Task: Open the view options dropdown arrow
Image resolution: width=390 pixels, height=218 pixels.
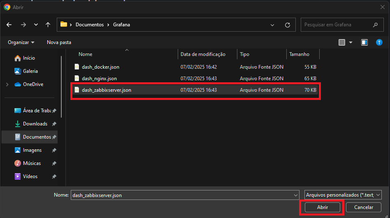Action: 351,42
